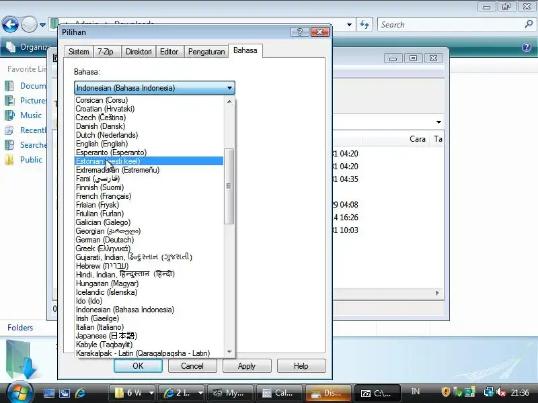538x403 pixels.
Task: Switch to the 7-Zip tab
Action: [x=106, y=52]
